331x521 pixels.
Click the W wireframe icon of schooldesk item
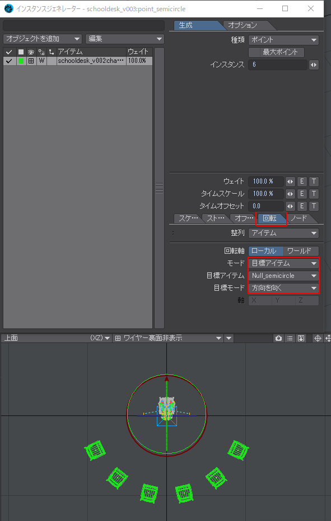pyautogui.click(x=41, y=61)
